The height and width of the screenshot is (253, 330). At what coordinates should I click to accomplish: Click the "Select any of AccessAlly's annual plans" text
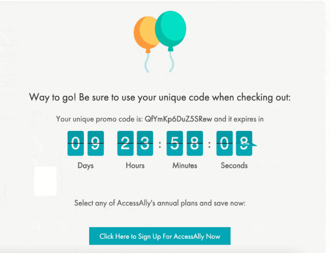coord(160,204)
